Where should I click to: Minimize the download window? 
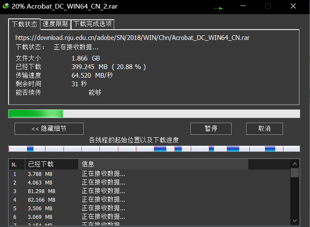tap(243, 6)
